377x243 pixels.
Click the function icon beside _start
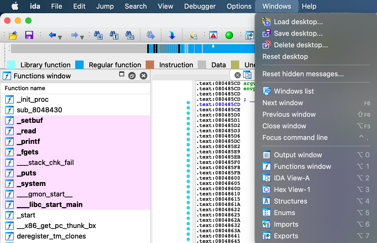pos(9,215)
